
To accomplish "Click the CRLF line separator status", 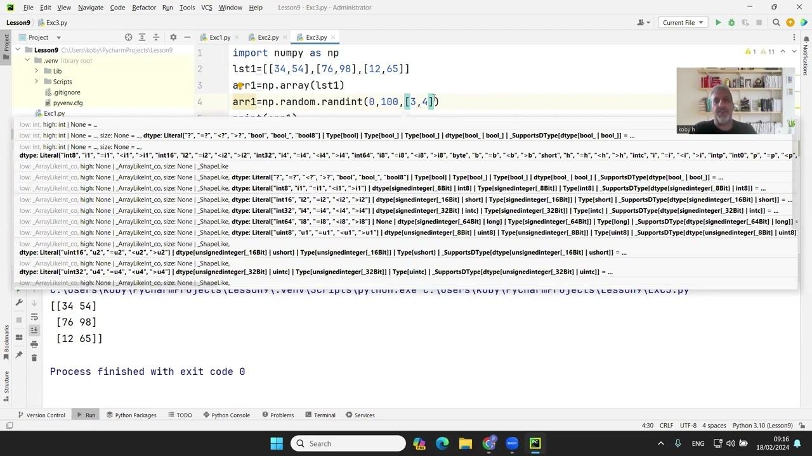I will [x=666, y=426].
